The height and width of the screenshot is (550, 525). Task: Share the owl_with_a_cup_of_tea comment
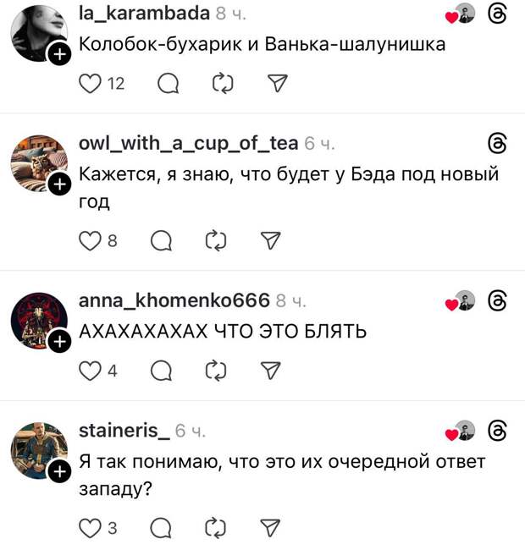[271, 240]
